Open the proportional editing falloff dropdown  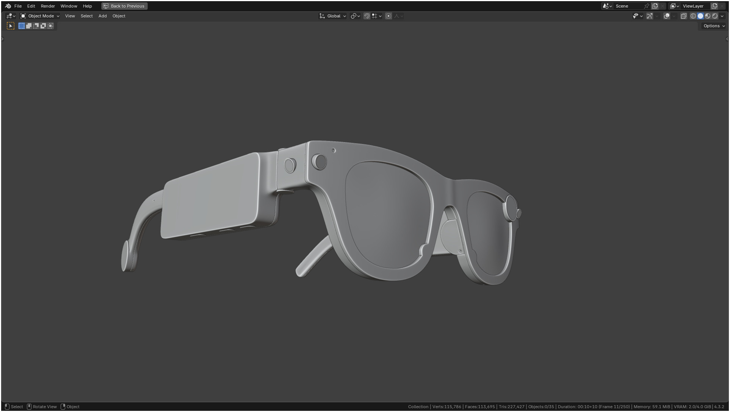398,16
